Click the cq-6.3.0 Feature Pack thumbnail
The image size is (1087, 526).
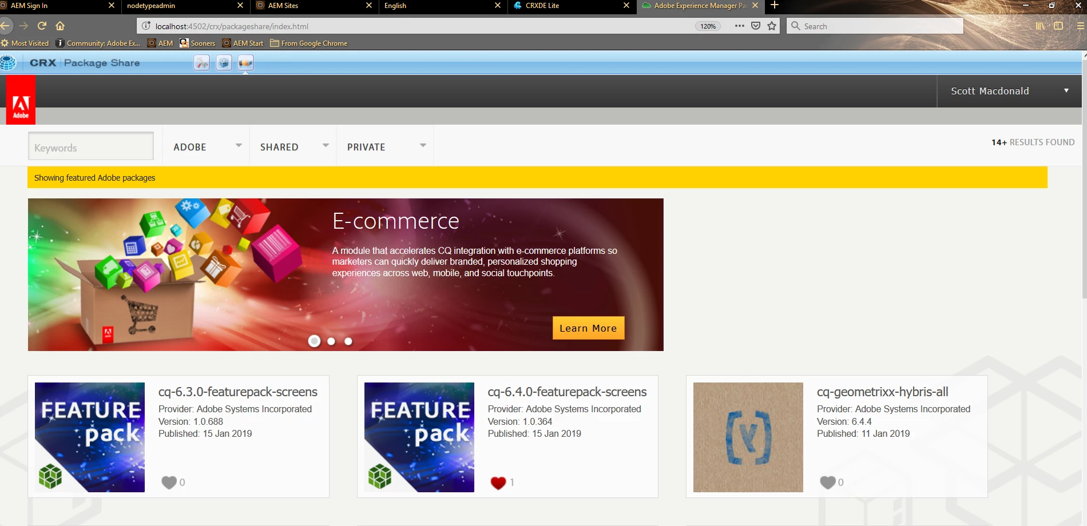click(90, 437)
